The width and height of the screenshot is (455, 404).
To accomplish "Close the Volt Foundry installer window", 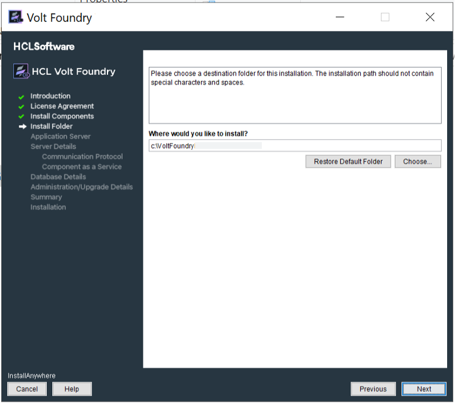I will (429, 17).
